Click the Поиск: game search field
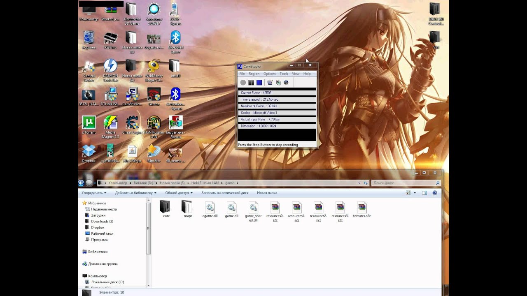Image resolution: width=527 pixels, height=296 pixels. (x=406, y=183)
